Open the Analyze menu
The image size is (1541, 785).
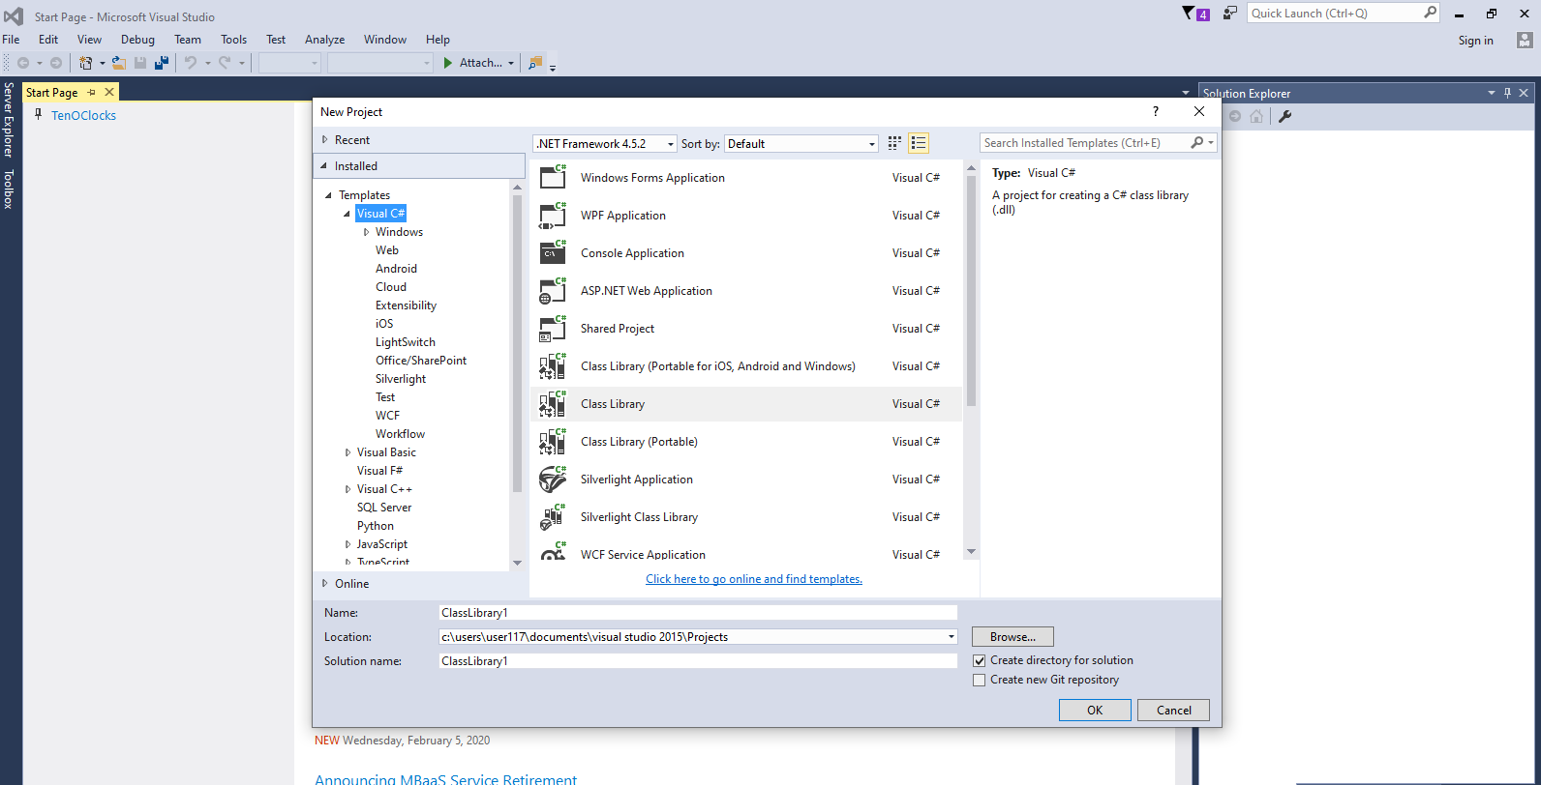pyautogui.click(x=324, y=40)
